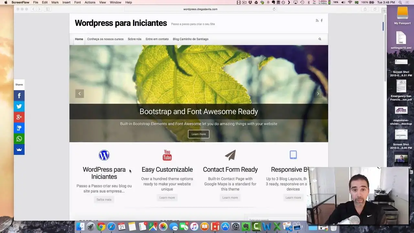Click the YouTube feature icon
The width and height of the screenshot is (414, 233).
[x=167, y=155]
